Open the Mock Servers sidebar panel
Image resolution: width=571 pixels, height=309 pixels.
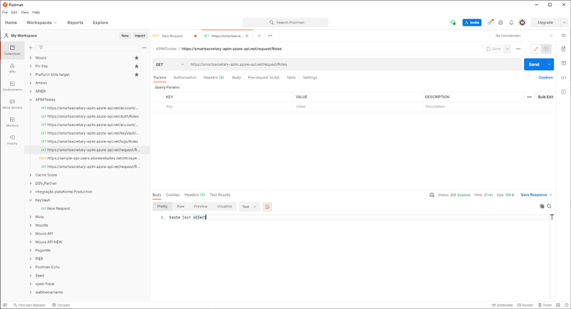point(13,104)
